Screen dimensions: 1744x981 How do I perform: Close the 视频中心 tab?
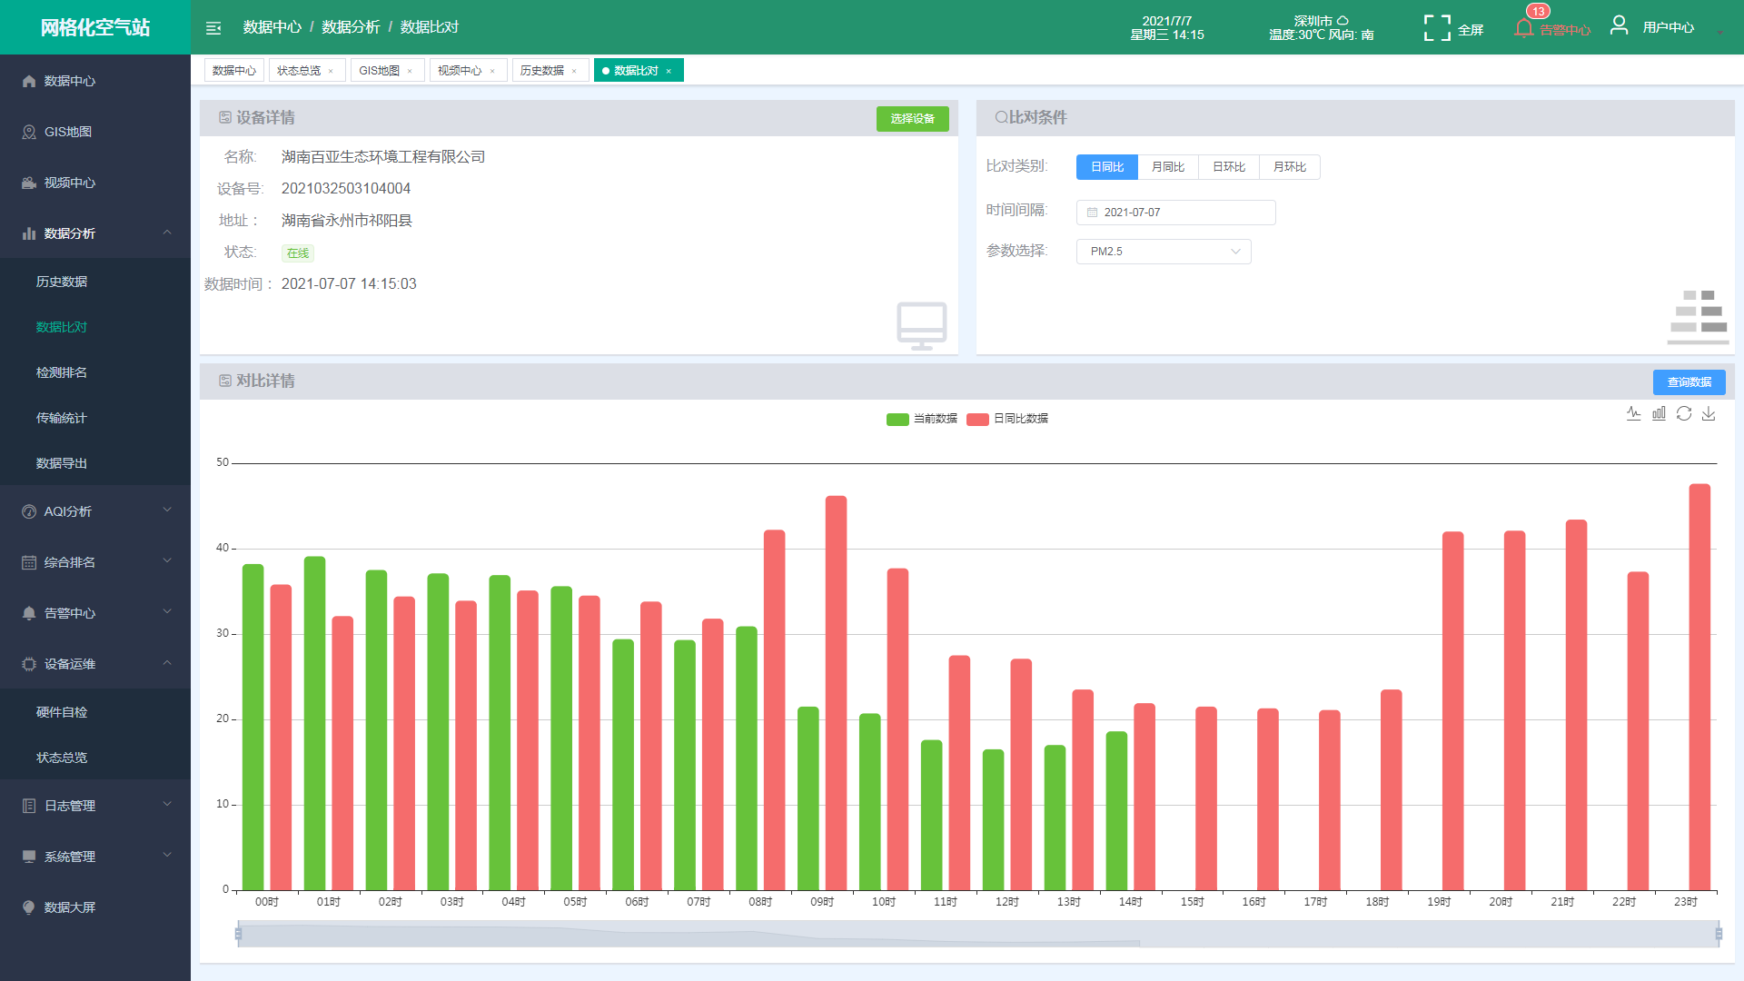coord(492,71)
